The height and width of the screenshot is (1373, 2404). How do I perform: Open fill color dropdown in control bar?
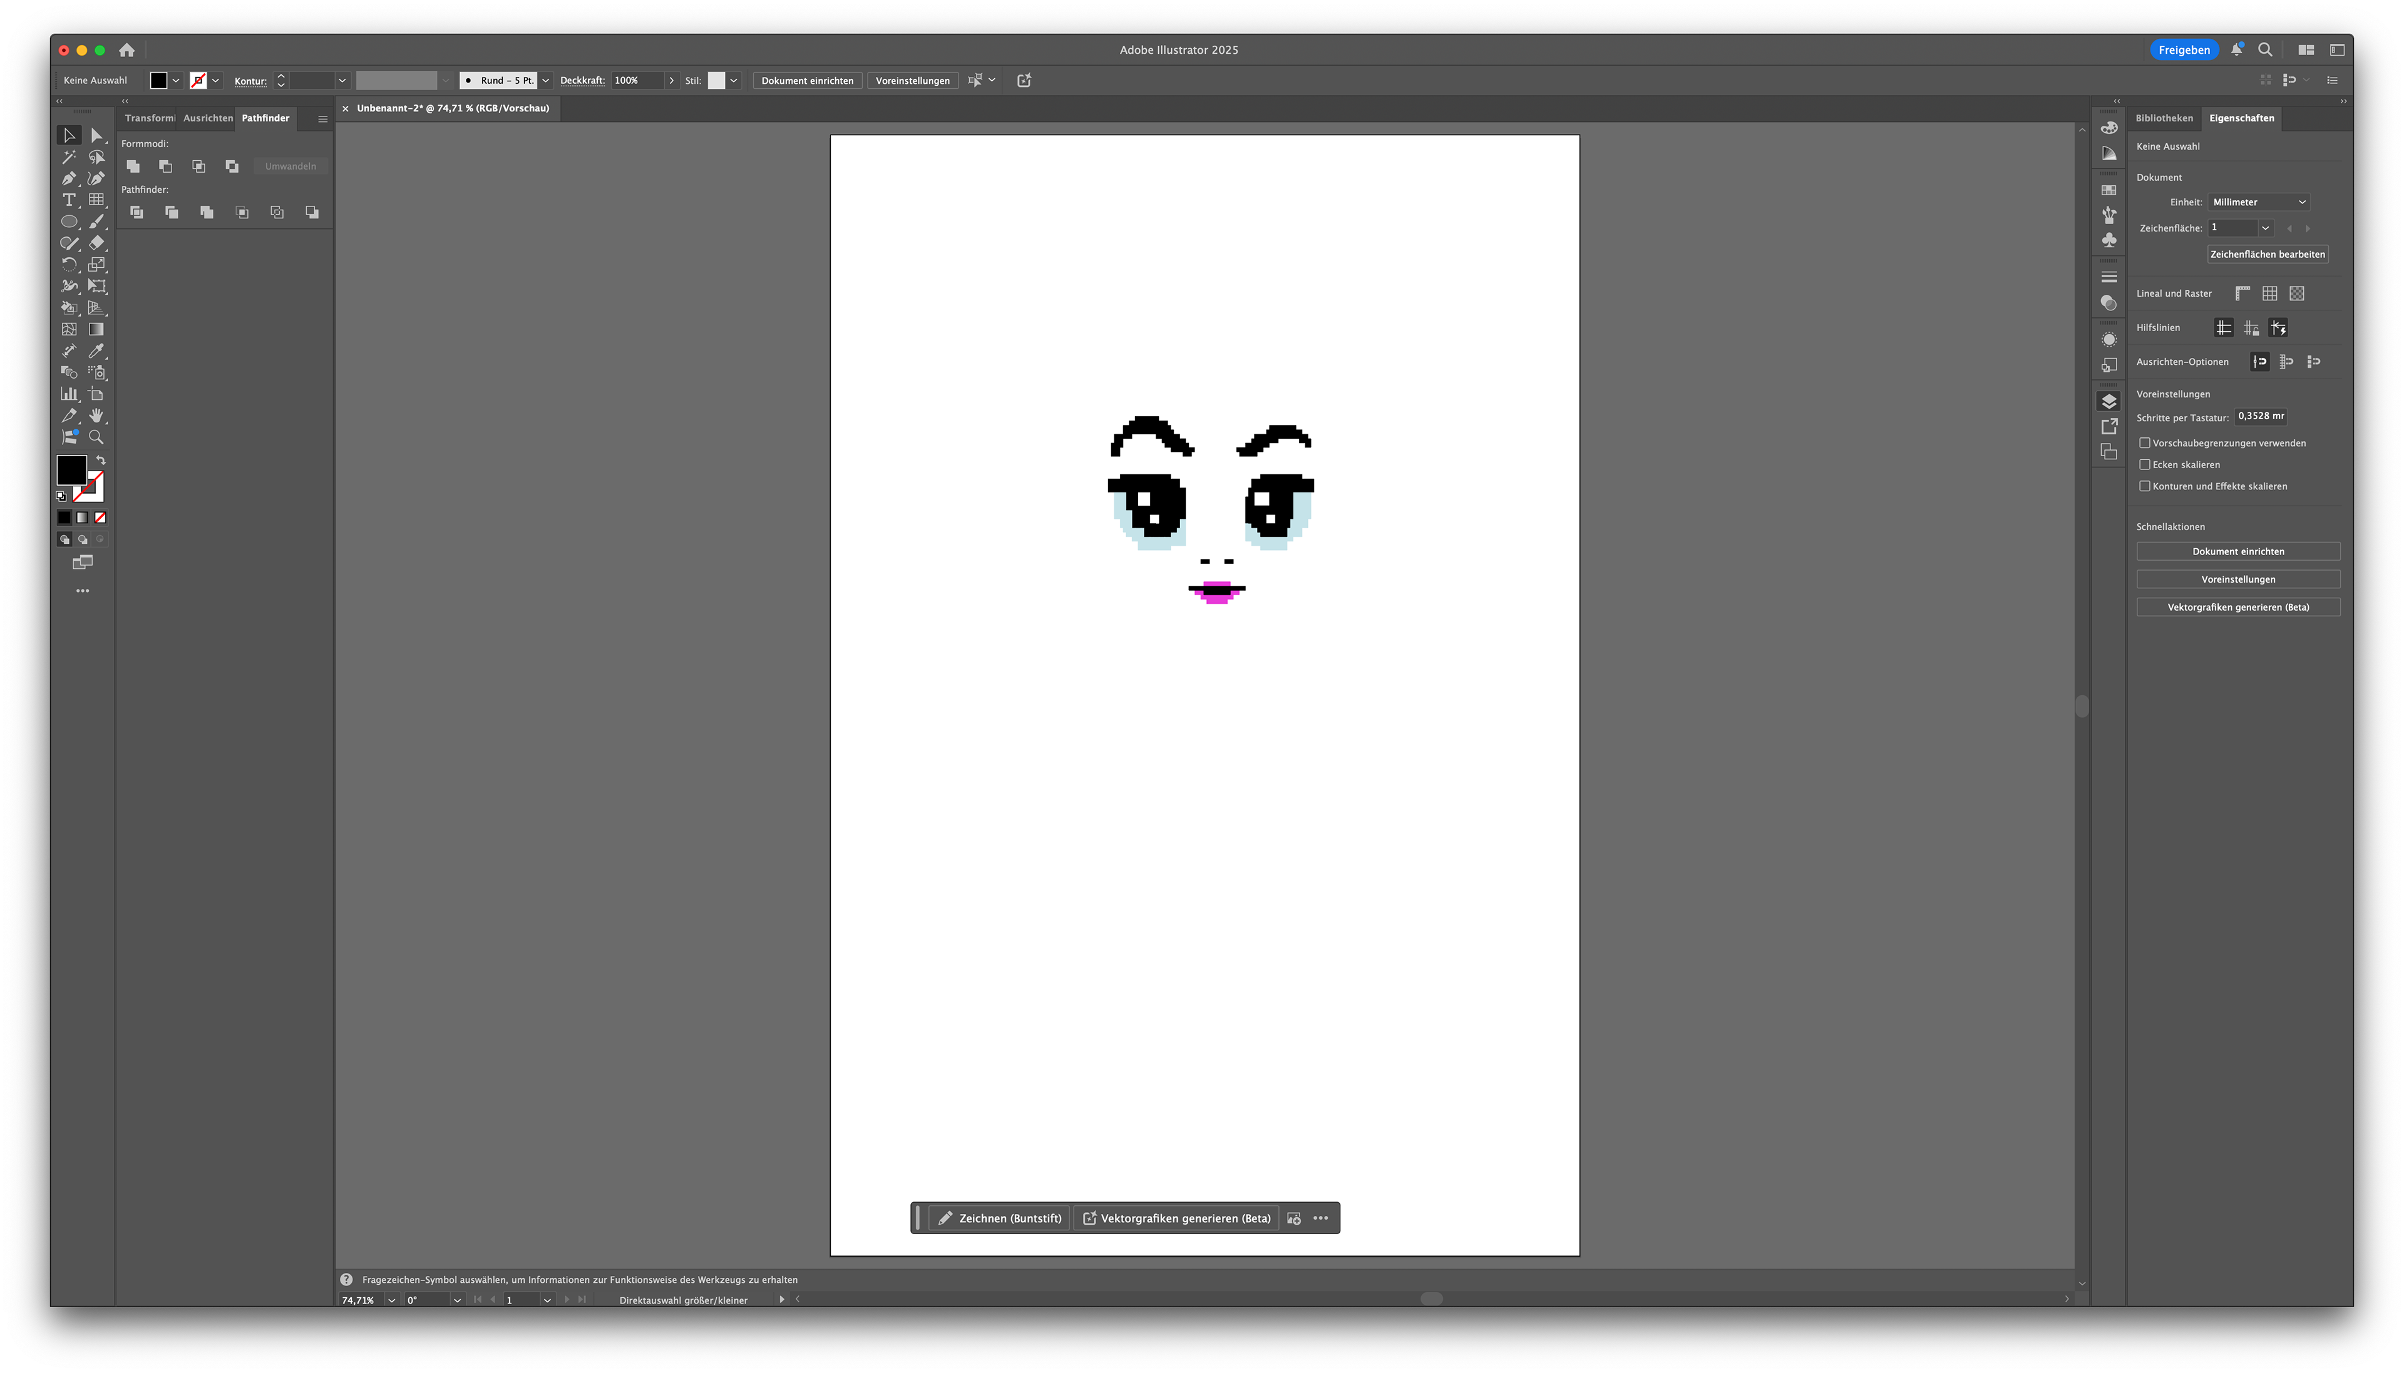click(x=175, y=80)
